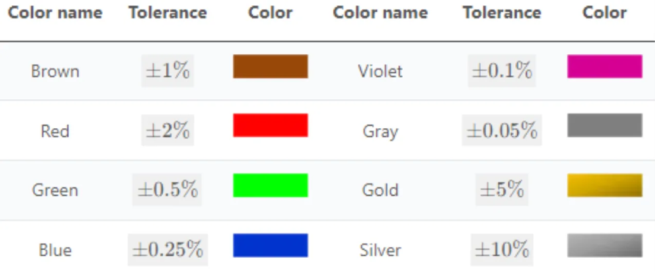Click the brown color swatch
The height and width of the screenshot is (272, 655).
tap(270, 67)
